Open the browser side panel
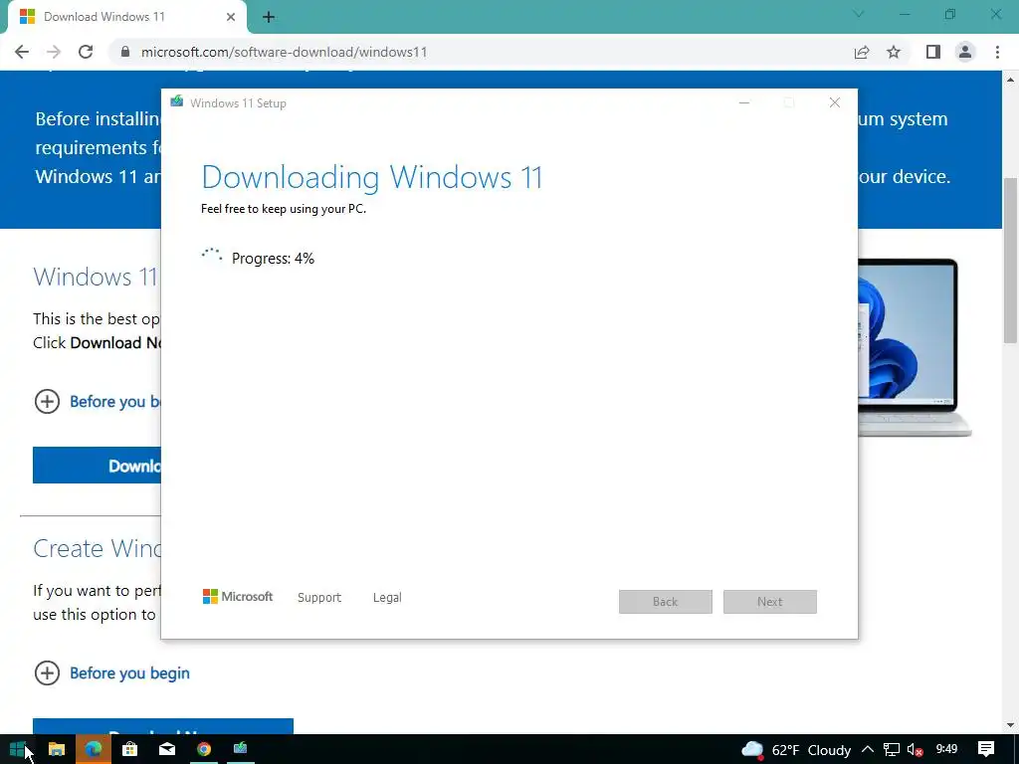This screenshot has width=1019, height=764. tap(933, 52)
